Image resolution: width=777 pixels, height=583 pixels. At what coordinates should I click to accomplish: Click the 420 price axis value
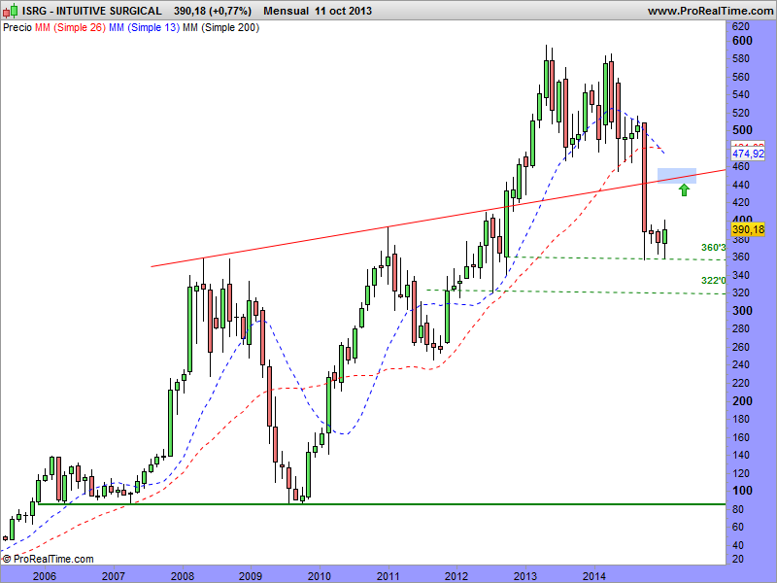(x=741, y=203)
